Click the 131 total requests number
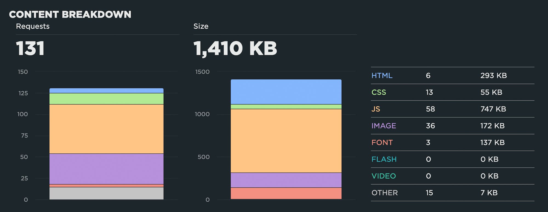The height and width of the screenshot is (212, 548). [x=30, y=49]
